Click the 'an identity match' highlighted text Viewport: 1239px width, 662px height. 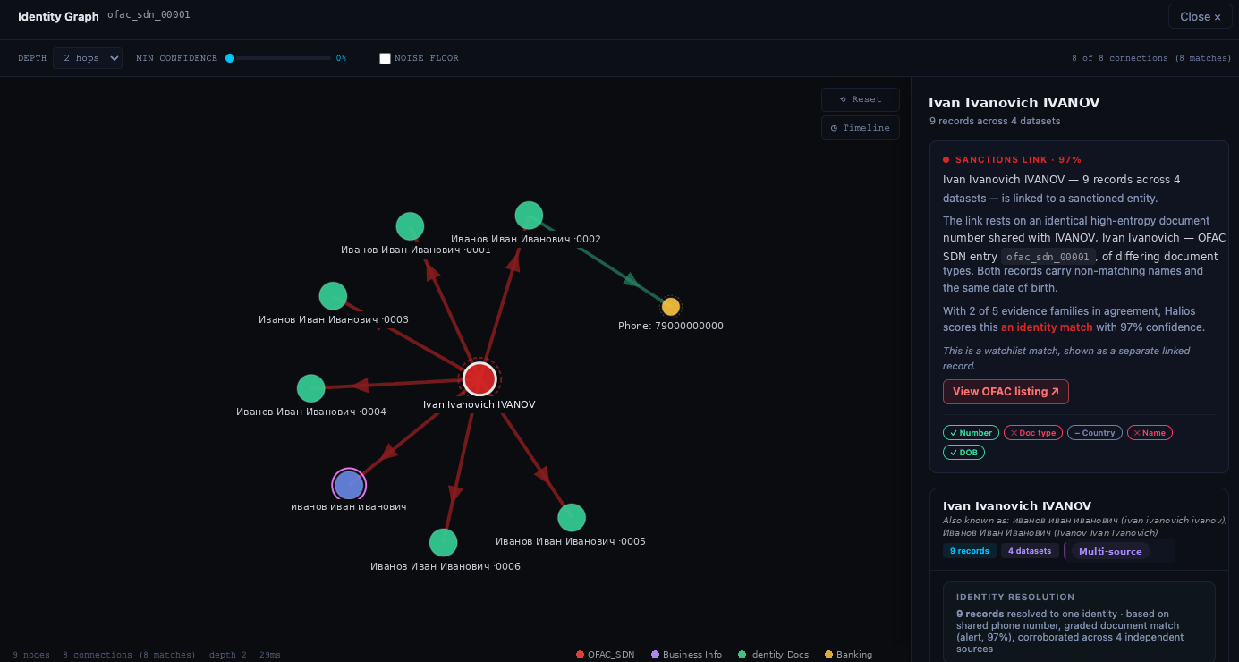click(1047, 327)
